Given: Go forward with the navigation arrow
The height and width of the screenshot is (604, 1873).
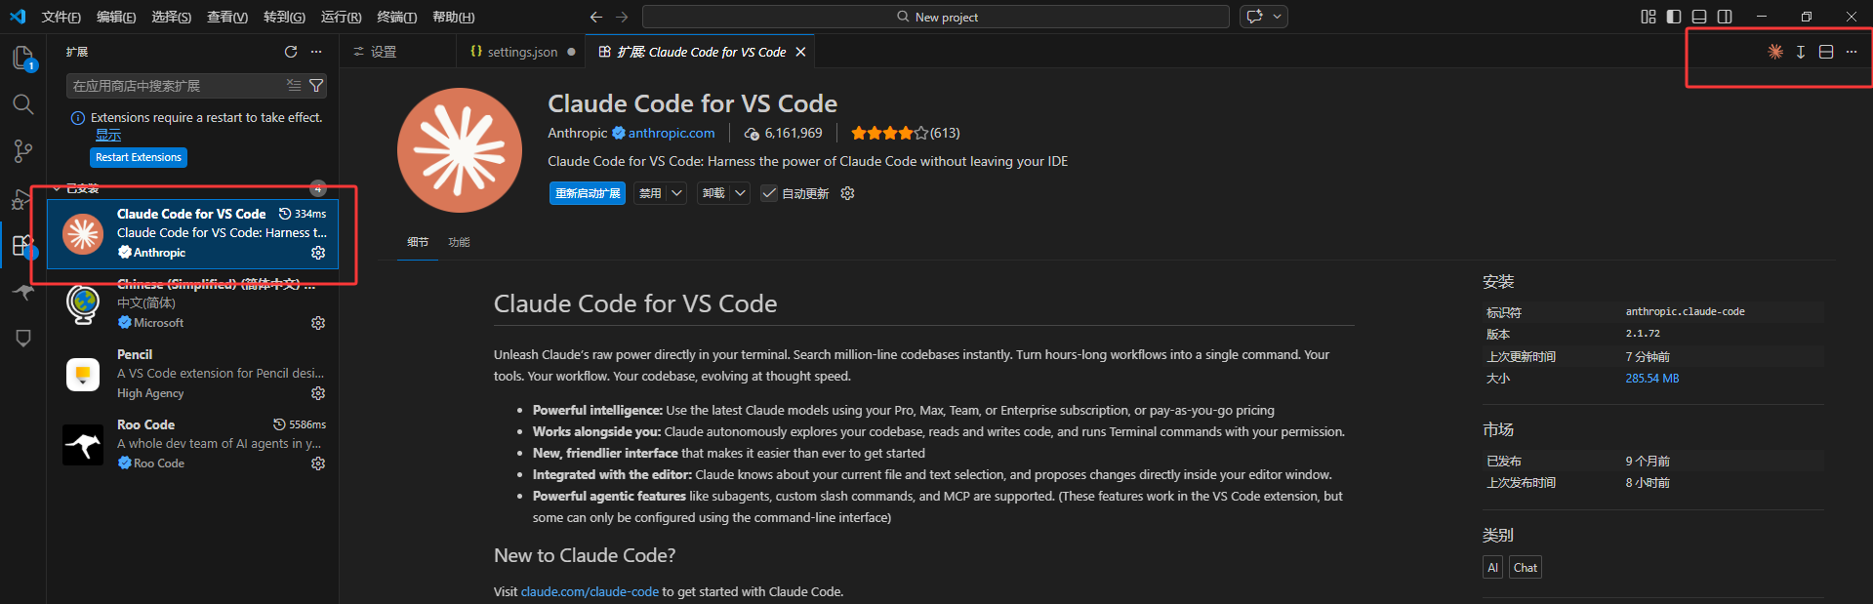Looking at the screenshot, I should point(622,17).
